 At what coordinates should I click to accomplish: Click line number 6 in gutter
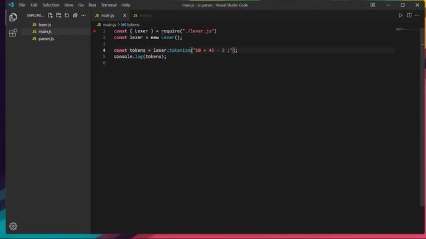point(104,63)
